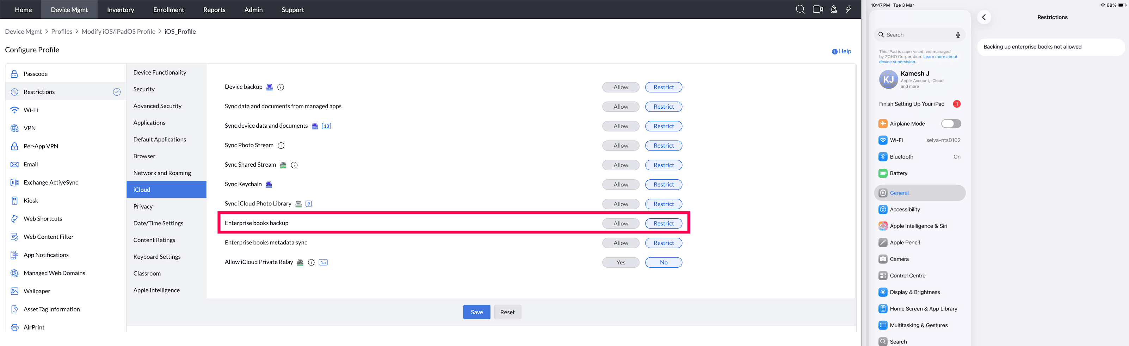
Task: Click the info icon beside Device backup
Action: [281, 87]
